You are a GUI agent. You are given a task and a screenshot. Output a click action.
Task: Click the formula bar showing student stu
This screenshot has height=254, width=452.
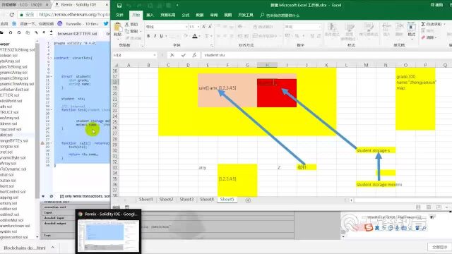pyautogui.click(x=326, y=55)
